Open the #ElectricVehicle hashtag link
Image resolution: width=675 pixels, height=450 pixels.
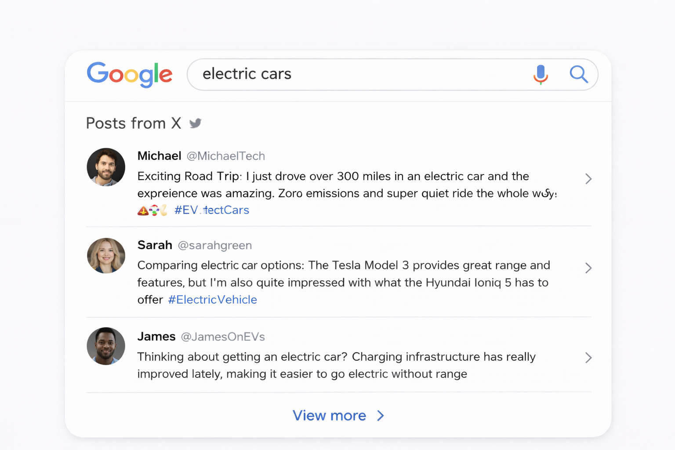tap(213, 300)
